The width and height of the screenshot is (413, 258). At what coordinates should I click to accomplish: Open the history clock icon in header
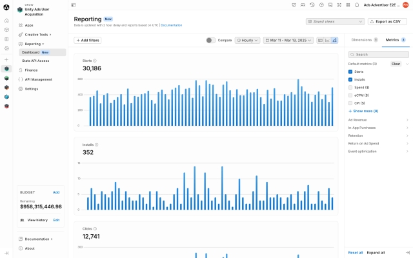(312, 5)
